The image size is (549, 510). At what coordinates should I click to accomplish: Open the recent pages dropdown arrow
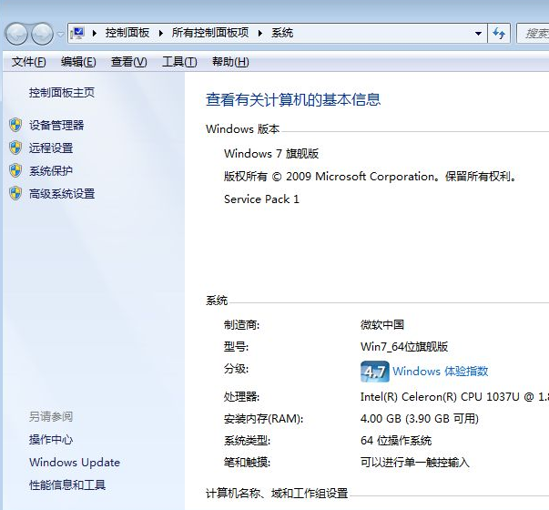tap(61, 34)
